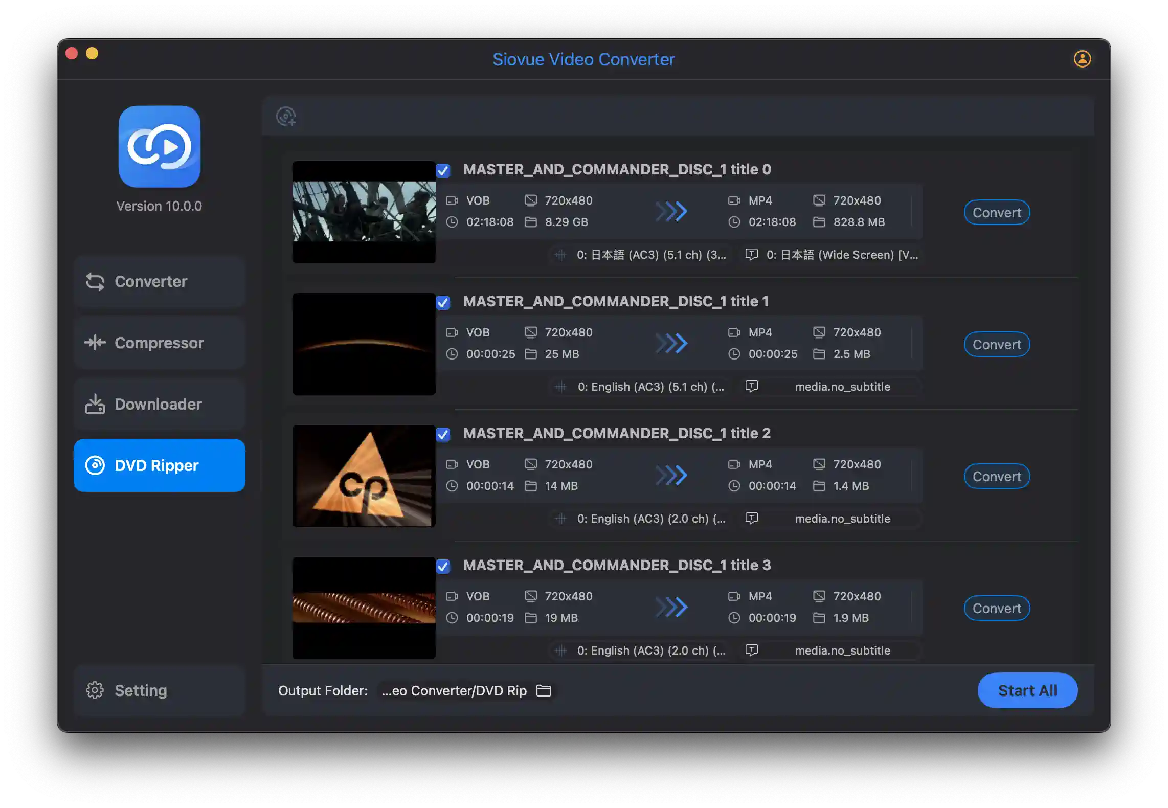This screenshot has width=1168, height=808.
Task: Click title 1 conversion arrows icon
Action: (671, 343)
